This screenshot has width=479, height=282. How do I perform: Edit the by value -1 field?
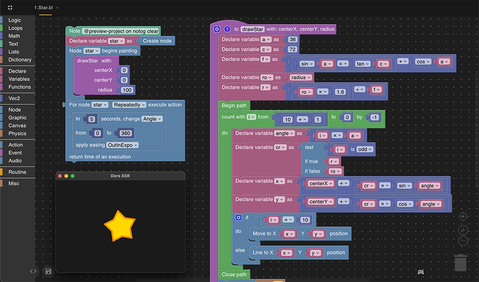point(375,117)
